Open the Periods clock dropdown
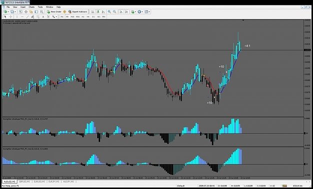This screenshot has height=189, width=313. [x=140, y=12]
